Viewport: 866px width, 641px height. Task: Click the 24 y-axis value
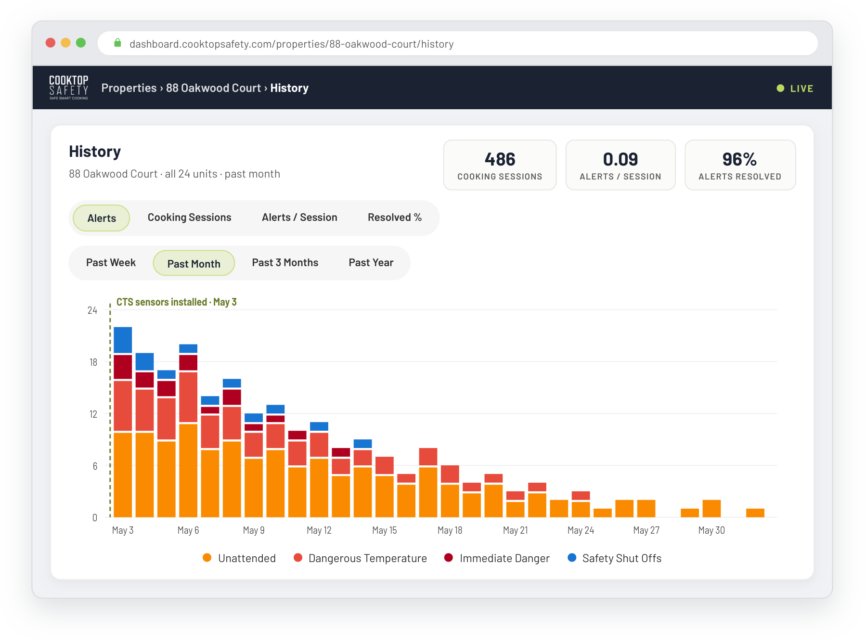click(92, 310)
